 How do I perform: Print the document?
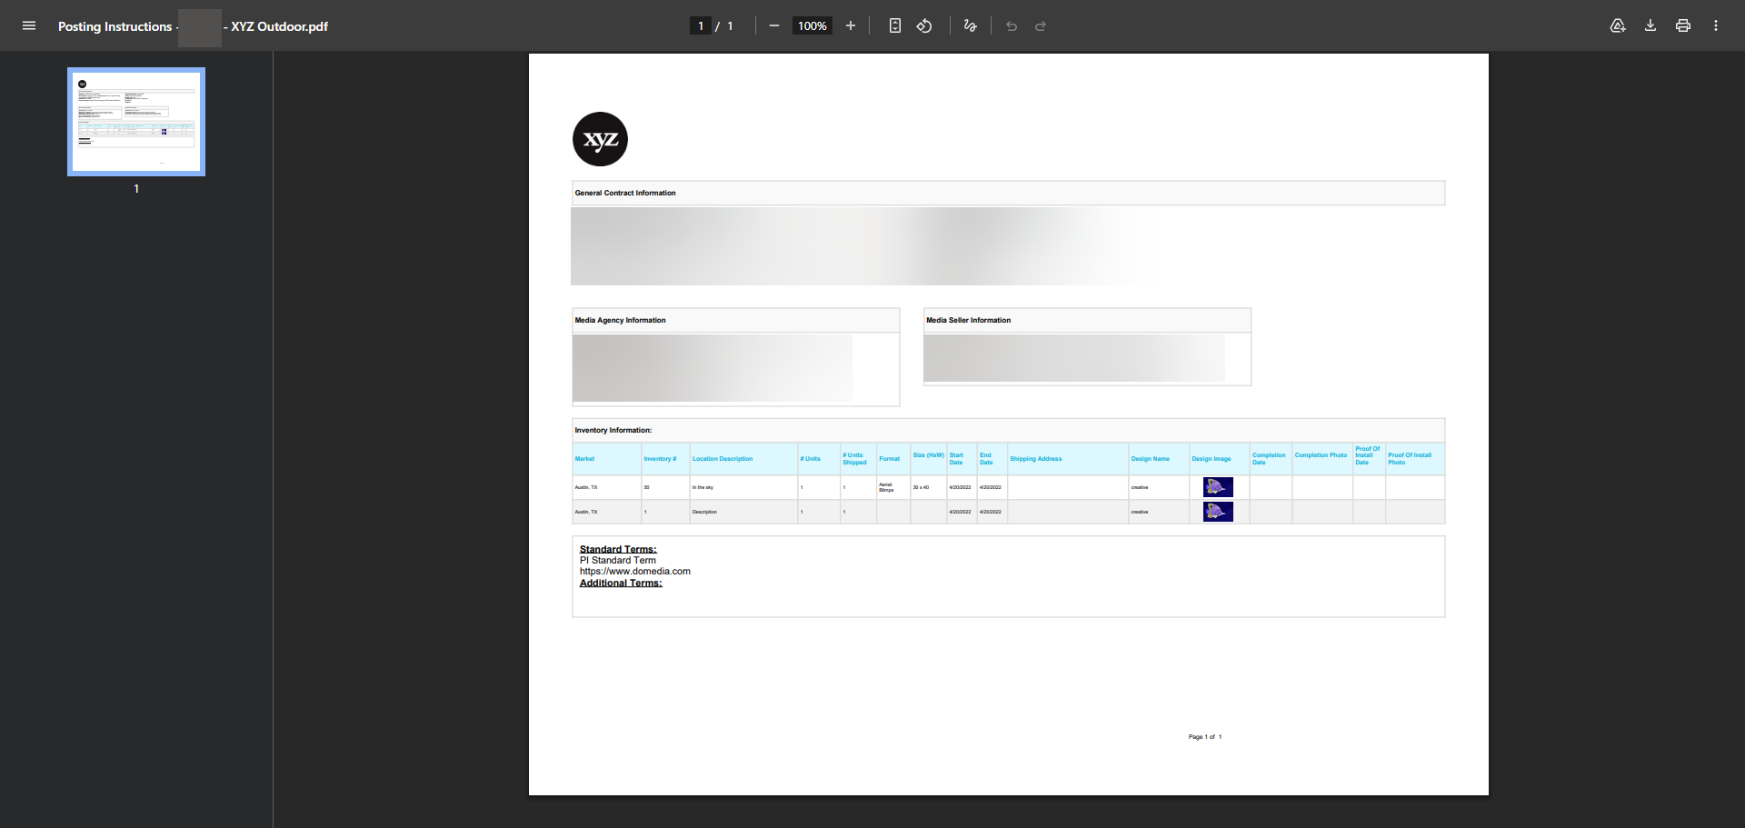coord(1683,25)
